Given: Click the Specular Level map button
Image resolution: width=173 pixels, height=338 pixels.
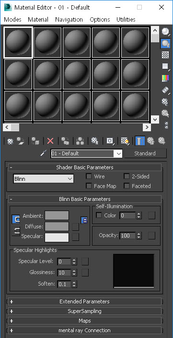Looking at the screenshot, I should click(85, 262).
